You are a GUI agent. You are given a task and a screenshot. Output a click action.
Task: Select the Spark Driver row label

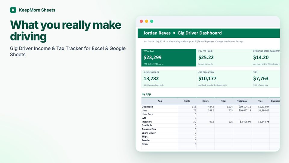(x=148, y=133)
